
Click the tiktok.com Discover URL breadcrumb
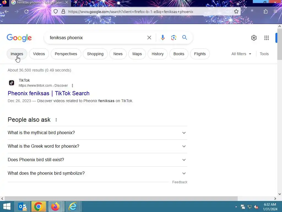(x=43, y=86)
